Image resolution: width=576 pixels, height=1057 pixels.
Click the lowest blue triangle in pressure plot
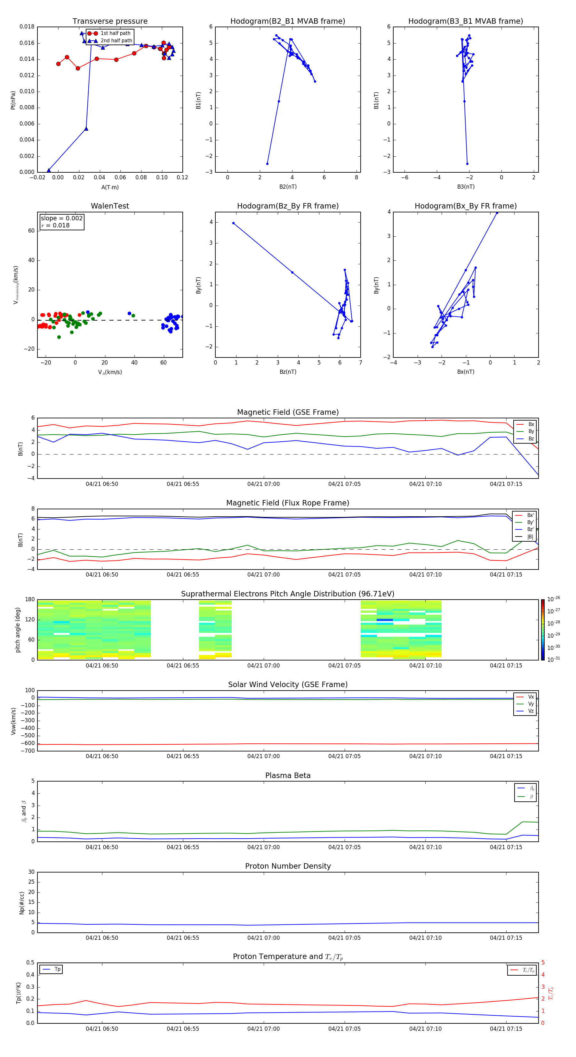(x=49, y=170)
